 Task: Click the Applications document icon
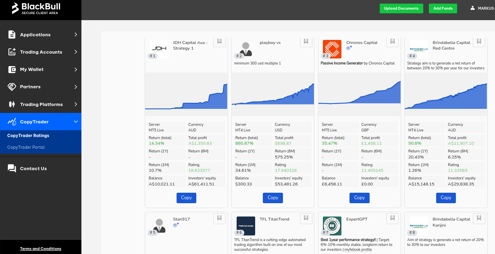(x=12, y=35)
